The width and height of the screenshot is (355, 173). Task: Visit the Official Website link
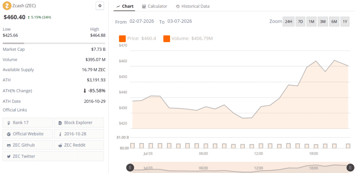tap(28, 134)
